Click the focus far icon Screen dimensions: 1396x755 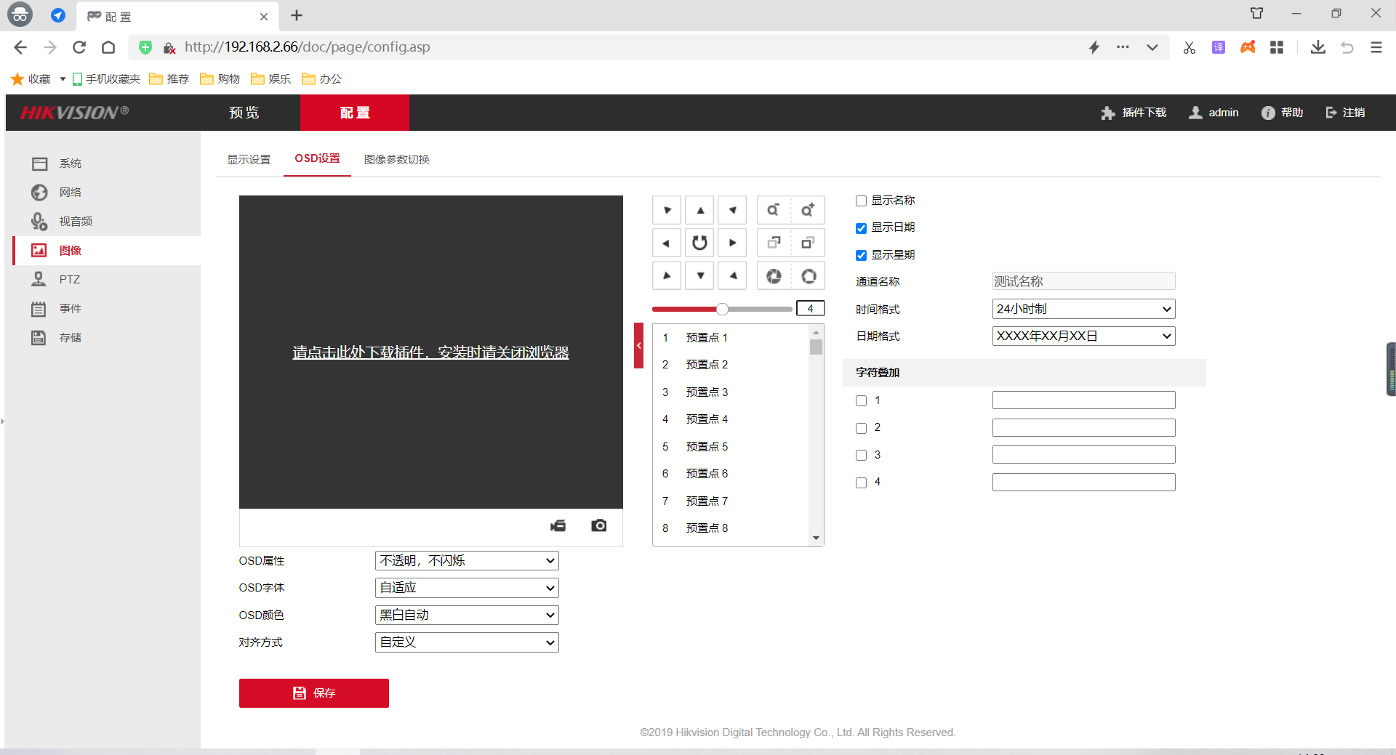point(808,243)
